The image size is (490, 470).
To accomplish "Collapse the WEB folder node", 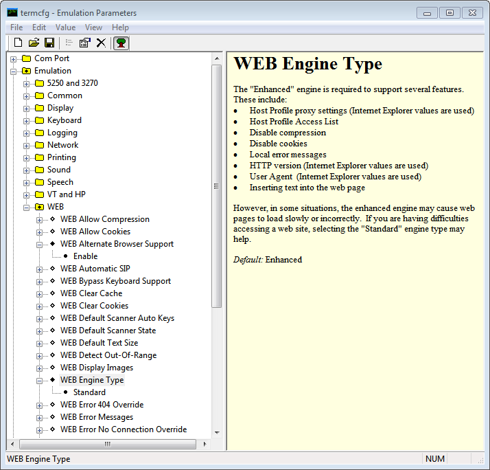I will click(27, 207).
